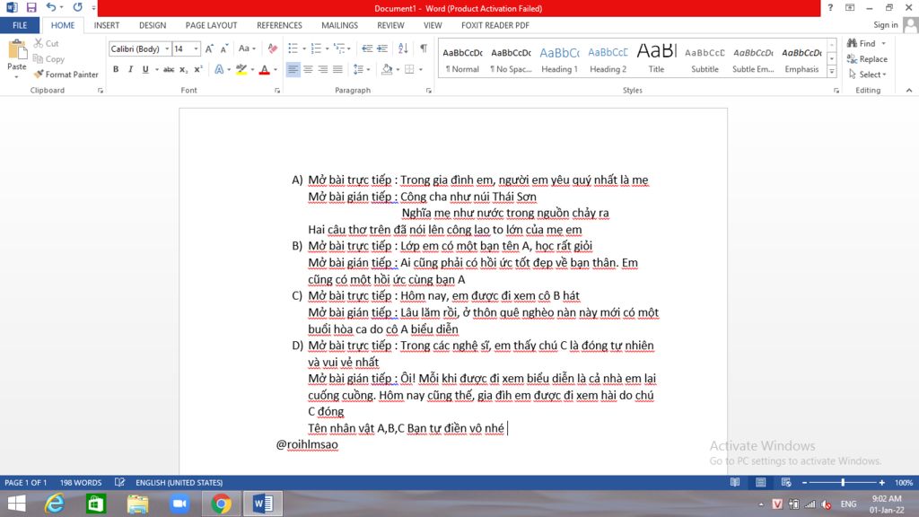Image resolution: width=919 pixels, height=517 pixels.
Task: Open Google Chrome from taskbar
Action: pos(221,504)
